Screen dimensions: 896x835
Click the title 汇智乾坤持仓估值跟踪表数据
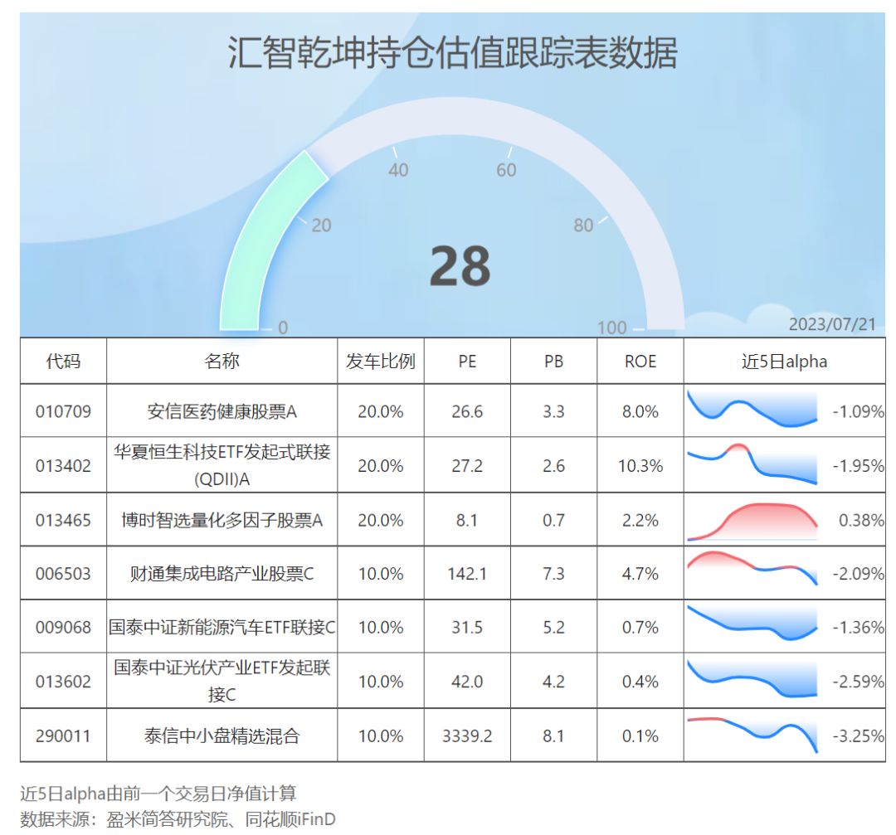pos(453,52)
